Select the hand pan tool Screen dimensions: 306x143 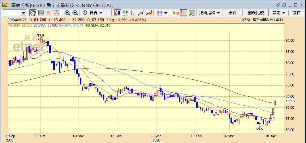click(x=33, y=13)
